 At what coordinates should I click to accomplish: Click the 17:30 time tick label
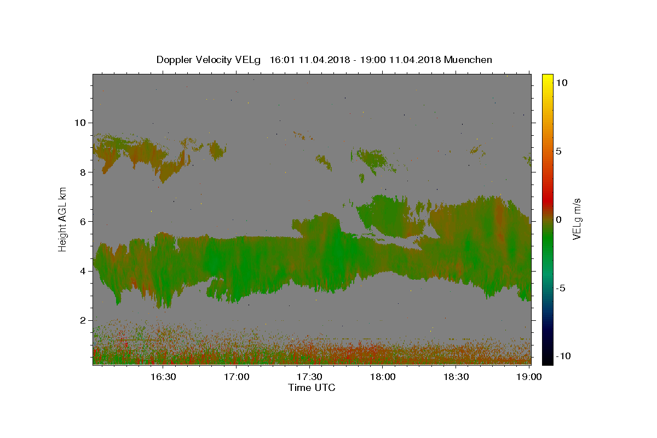[x=310, y=377]
